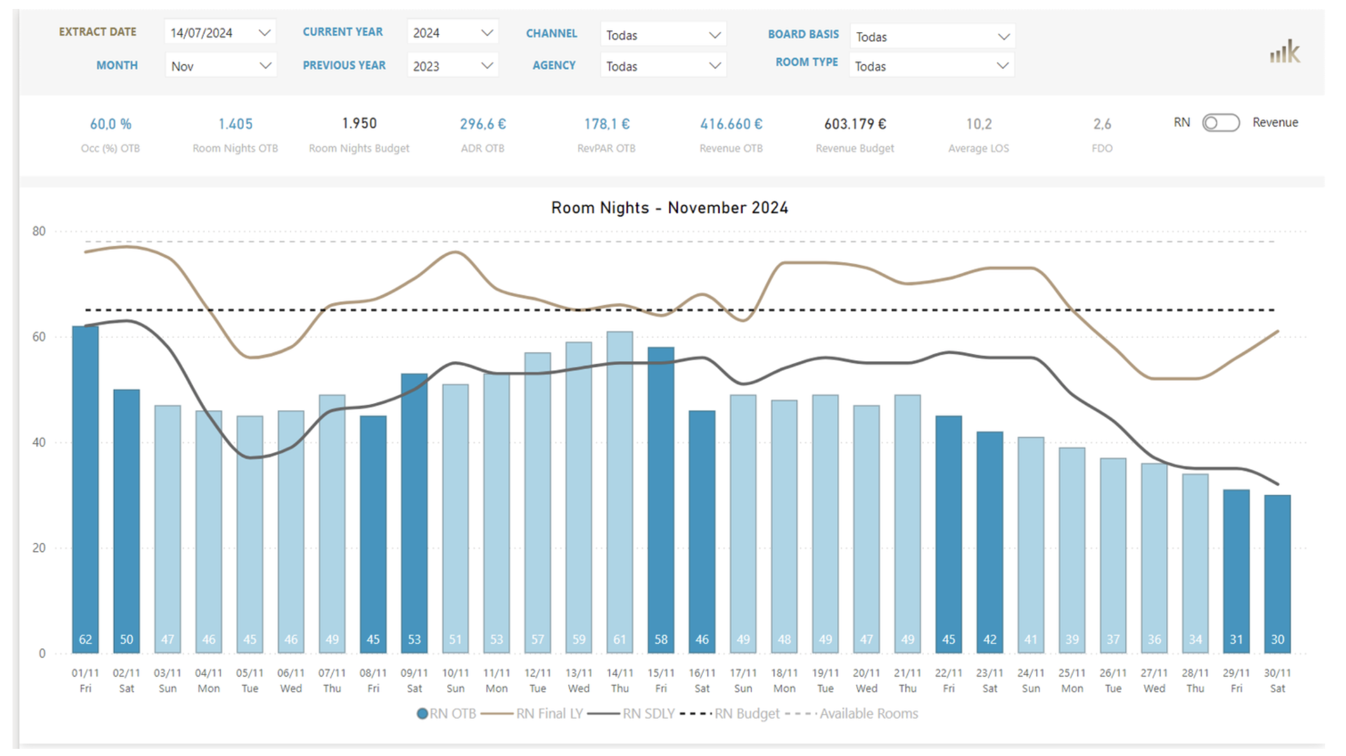This screenshot has width=1346, height=756.
Task: Select the 28/11 Thu bar with value 34
Action: [x=1195, y=563]
